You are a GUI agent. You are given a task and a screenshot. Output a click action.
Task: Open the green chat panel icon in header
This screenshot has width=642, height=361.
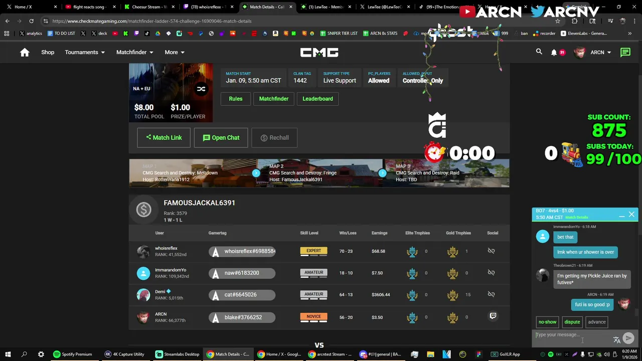tap(625, 52)
